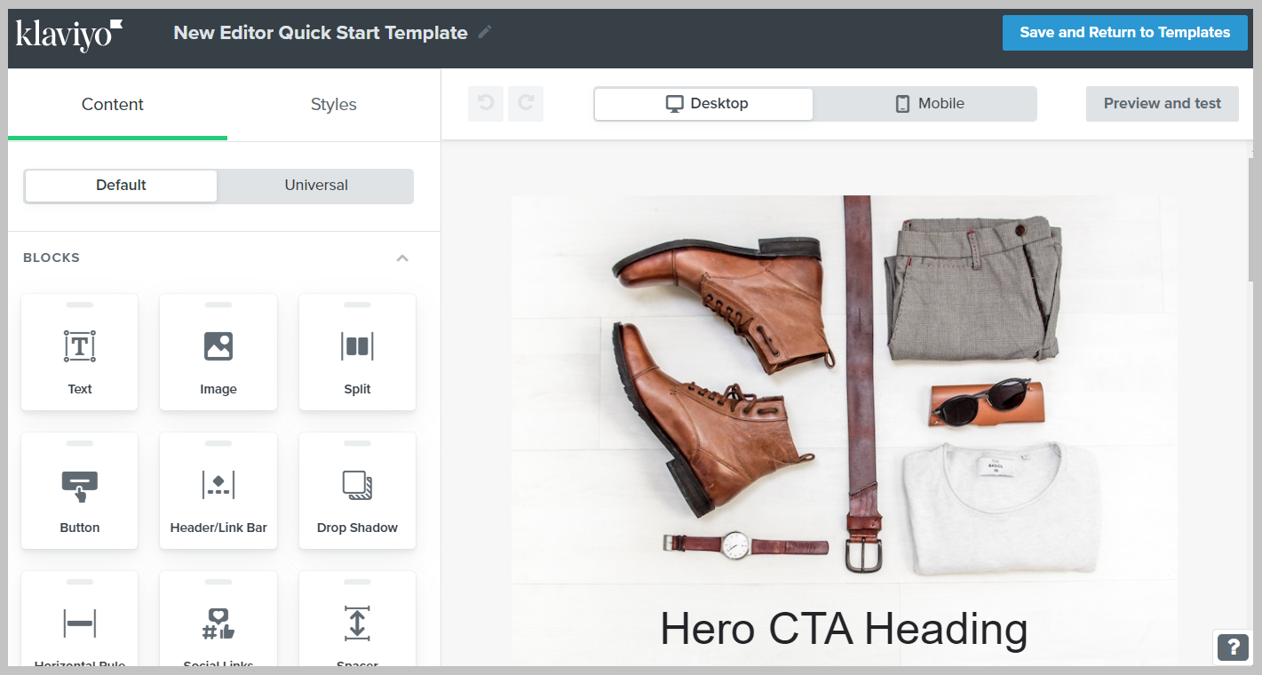Collapse the Blocks section chevron
This screenshot has height=675, width=1262.
tap(402, 258)
